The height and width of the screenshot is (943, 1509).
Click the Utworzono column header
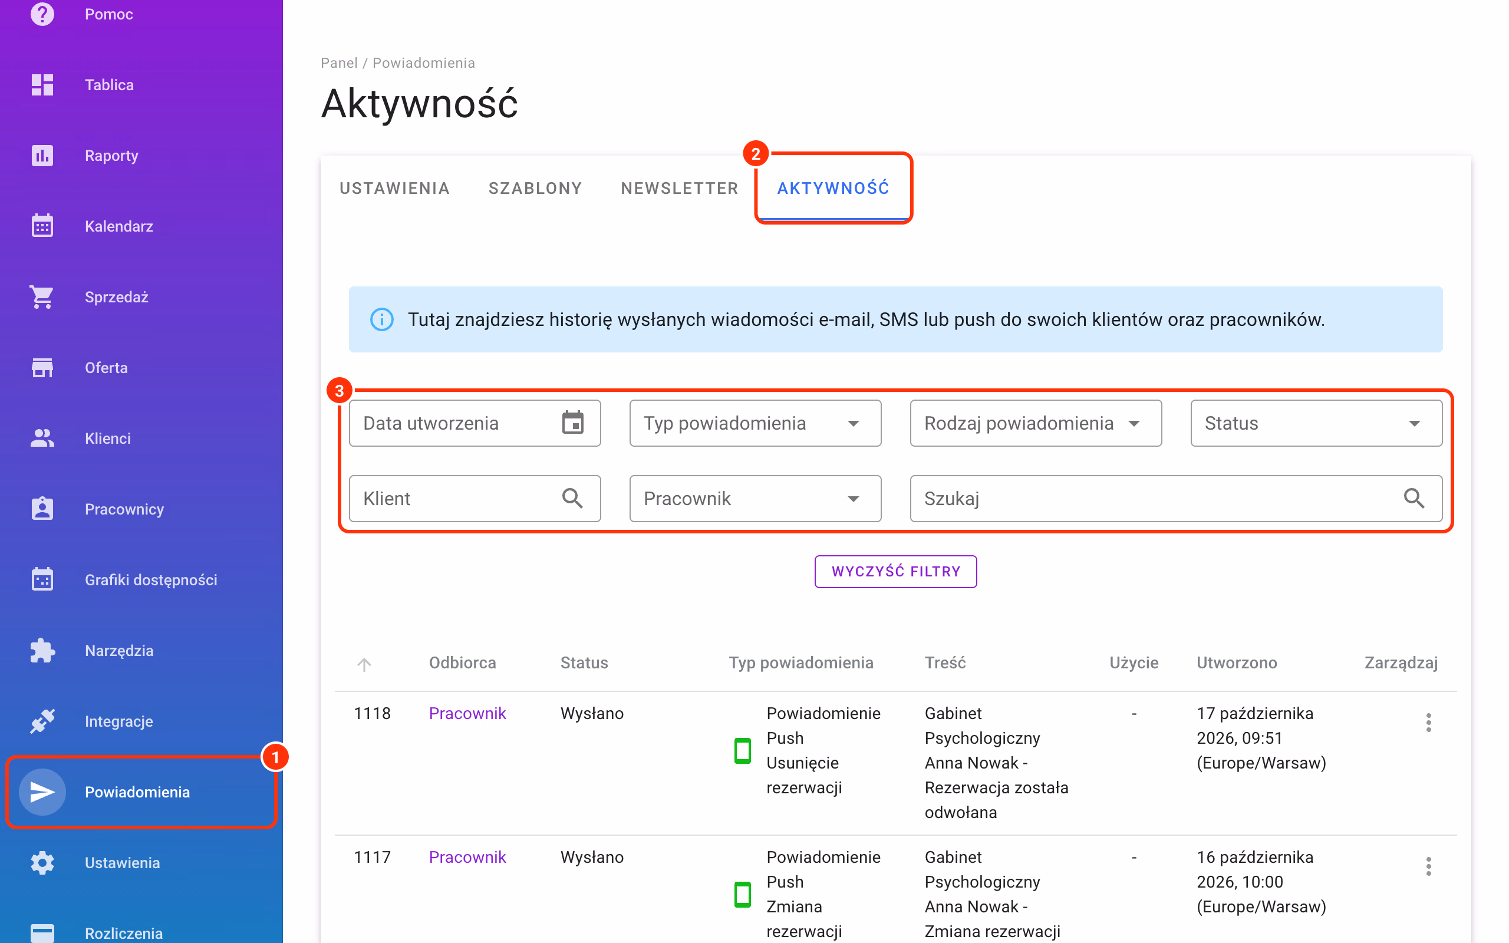[x=1237, y=662]
